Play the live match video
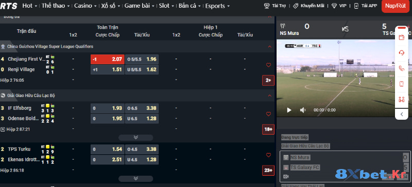 289,110
